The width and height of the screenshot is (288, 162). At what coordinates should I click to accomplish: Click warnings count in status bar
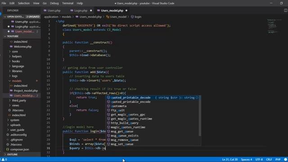click(x=4, y=159)
